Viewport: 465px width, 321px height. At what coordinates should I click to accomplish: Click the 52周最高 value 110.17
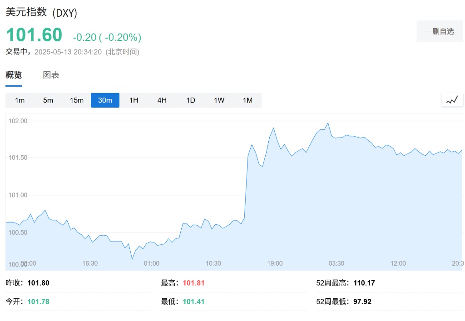(363, 283)
